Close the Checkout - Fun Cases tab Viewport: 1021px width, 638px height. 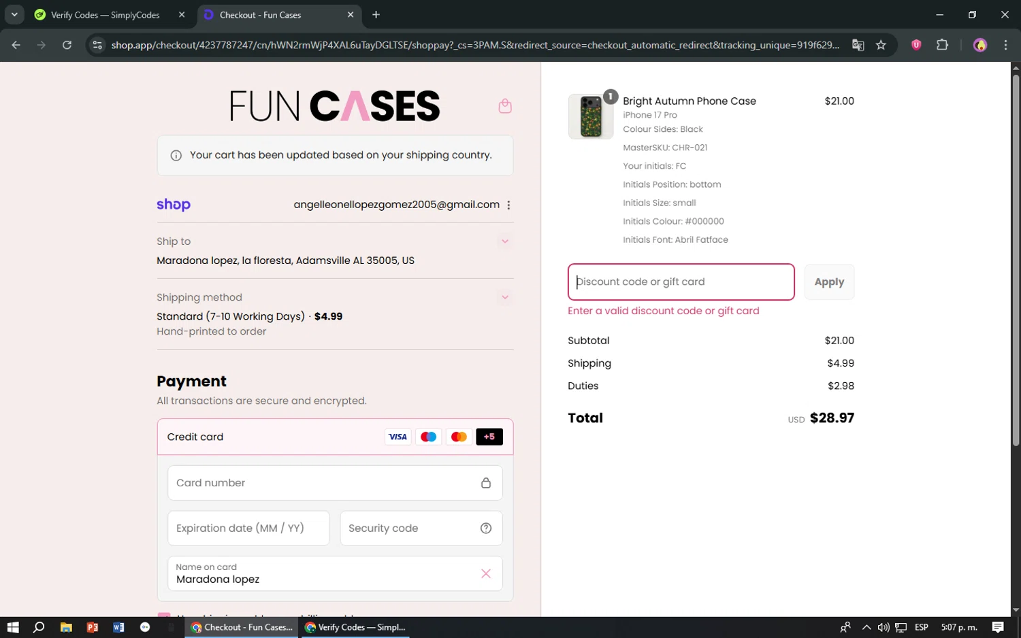351,15
